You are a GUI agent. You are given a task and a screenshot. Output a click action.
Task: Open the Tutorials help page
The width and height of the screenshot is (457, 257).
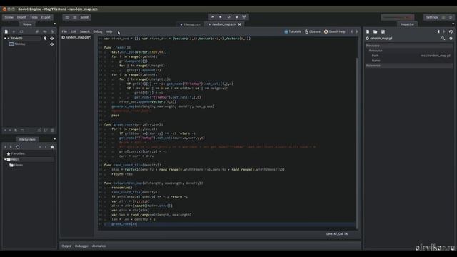[293, 31]
